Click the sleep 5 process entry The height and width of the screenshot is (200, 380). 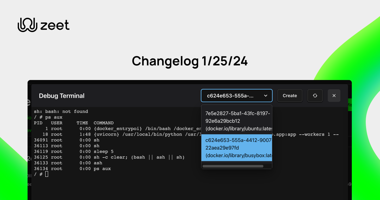79,151
